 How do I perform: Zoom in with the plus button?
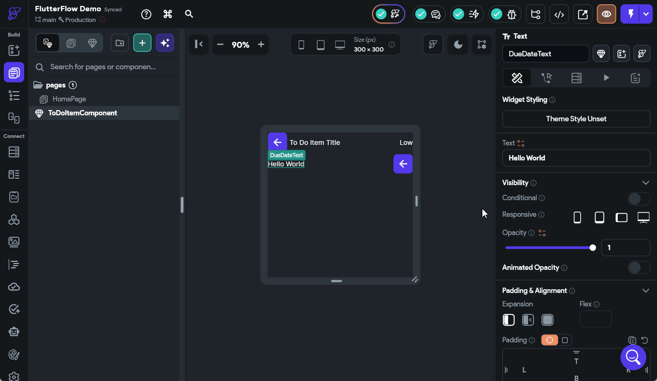point(261,45)
